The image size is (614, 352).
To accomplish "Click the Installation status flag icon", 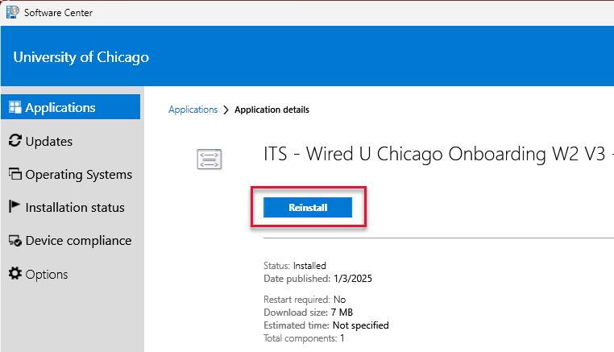I will point(14,206).
